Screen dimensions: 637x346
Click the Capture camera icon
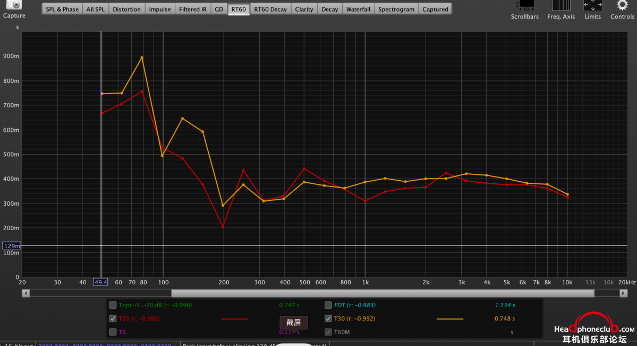click(14, 4)
